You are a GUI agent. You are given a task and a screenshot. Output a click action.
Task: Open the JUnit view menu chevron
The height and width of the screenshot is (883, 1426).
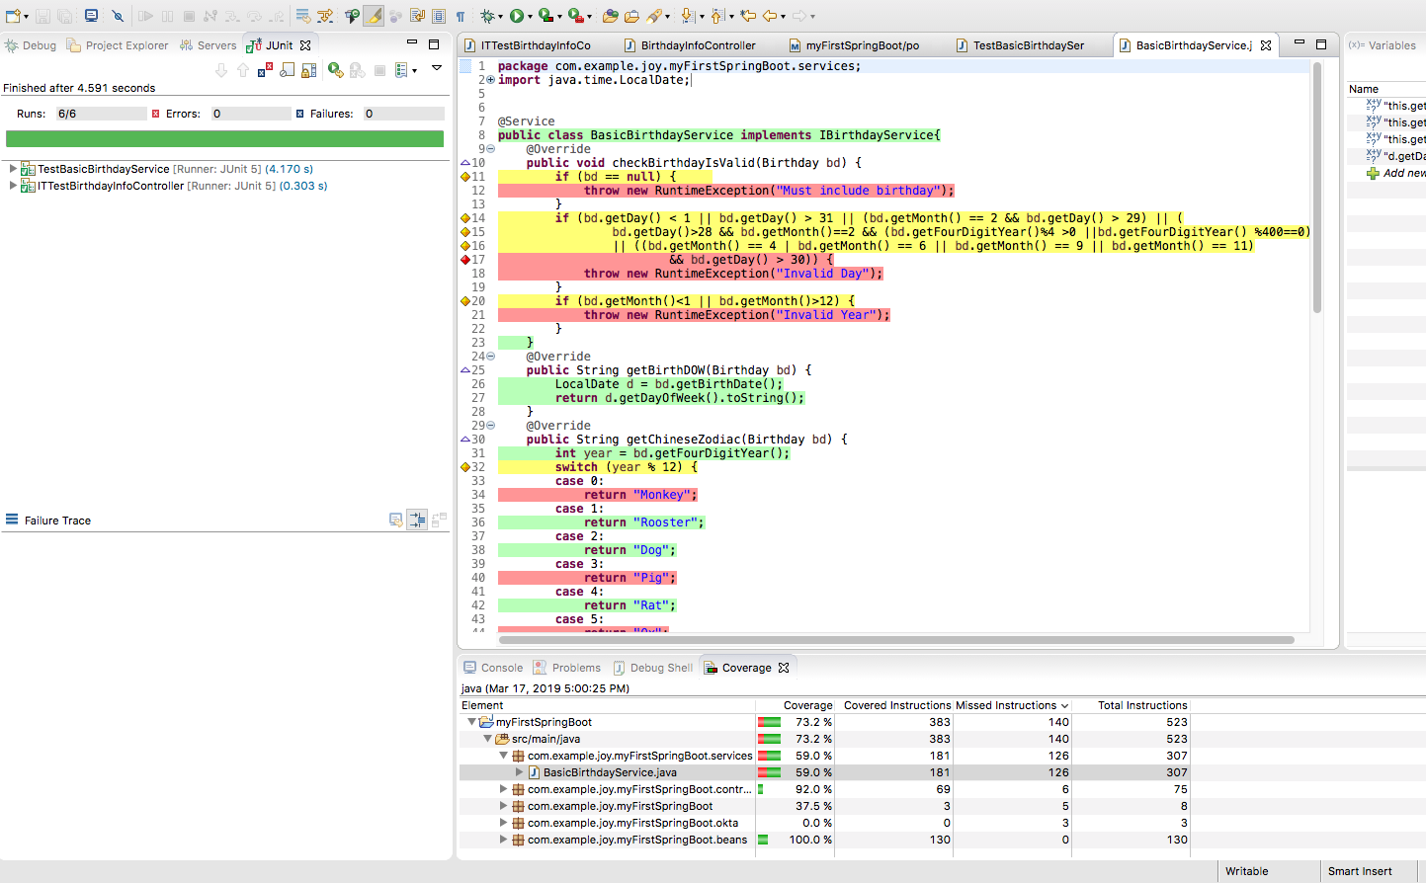pyautogui.click(x=436, y=68)
